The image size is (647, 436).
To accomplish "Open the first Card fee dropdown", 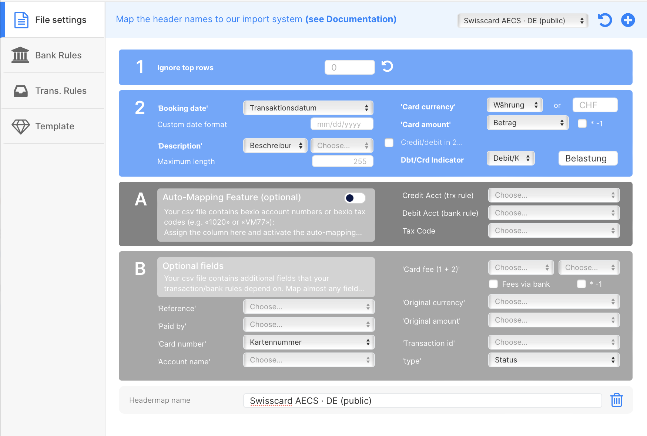I will pos(521,268).
